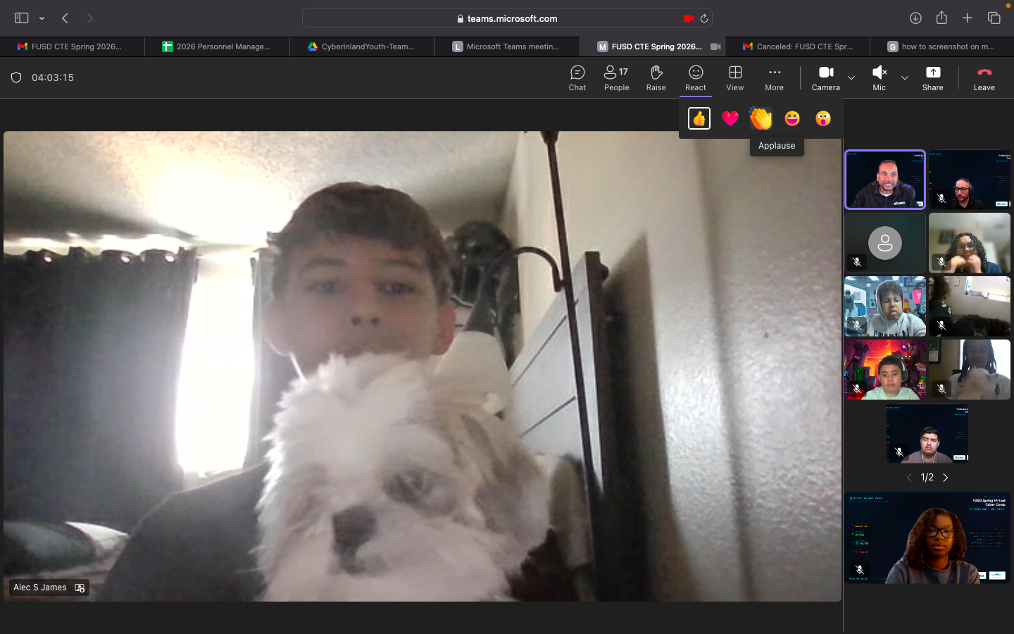Open the React emoji picker
This screenshot has width=1014, height=634.
[695, 77]
